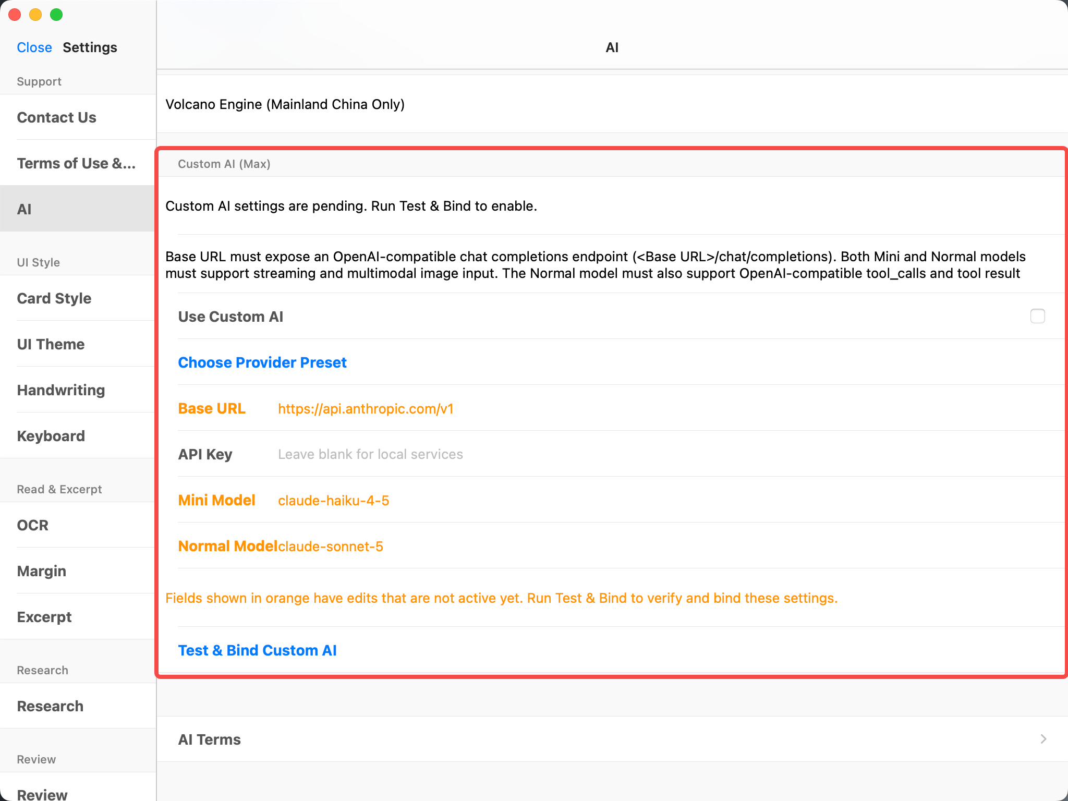Edit the Base URL field
Screen dimensions: 1068x801
(x=670, y=408)
